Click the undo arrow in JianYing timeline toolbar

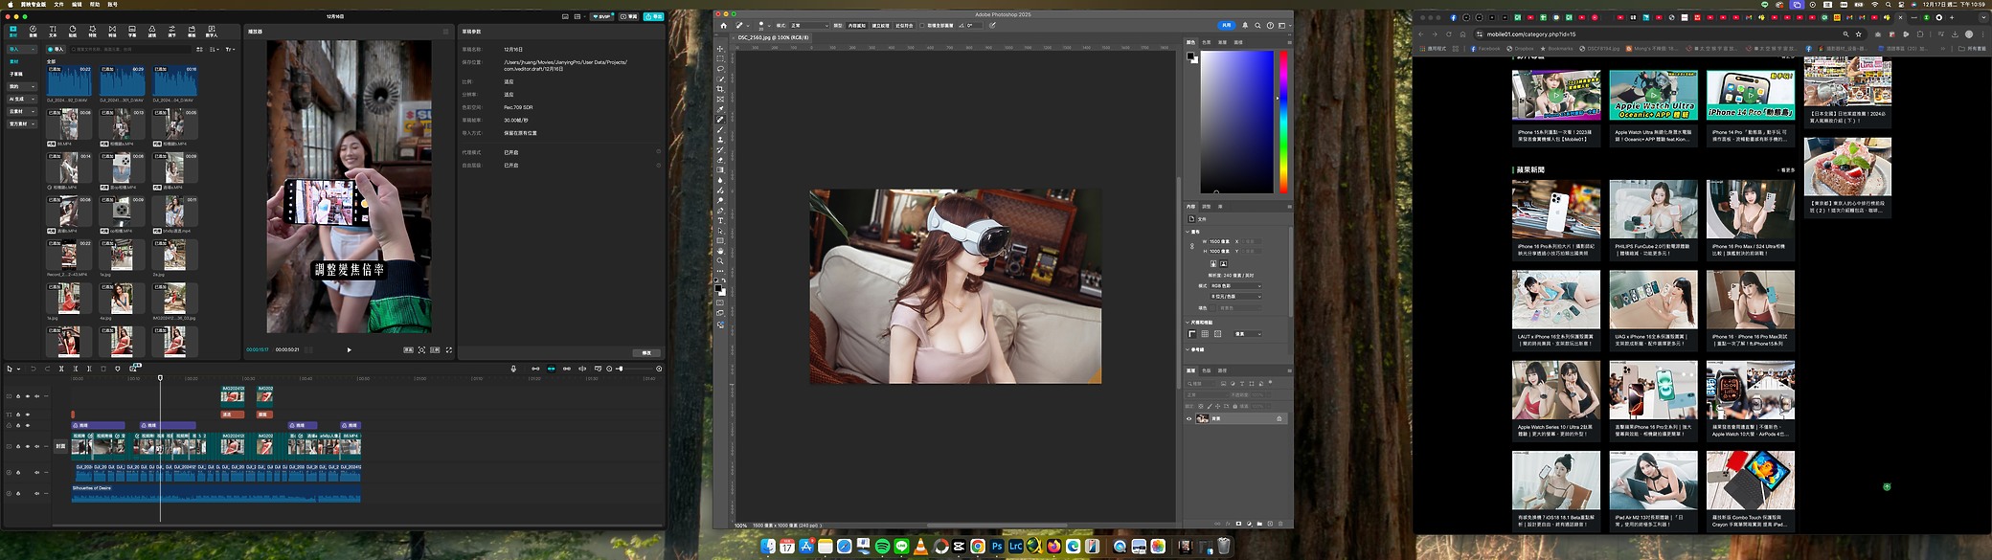coord(33,369)
